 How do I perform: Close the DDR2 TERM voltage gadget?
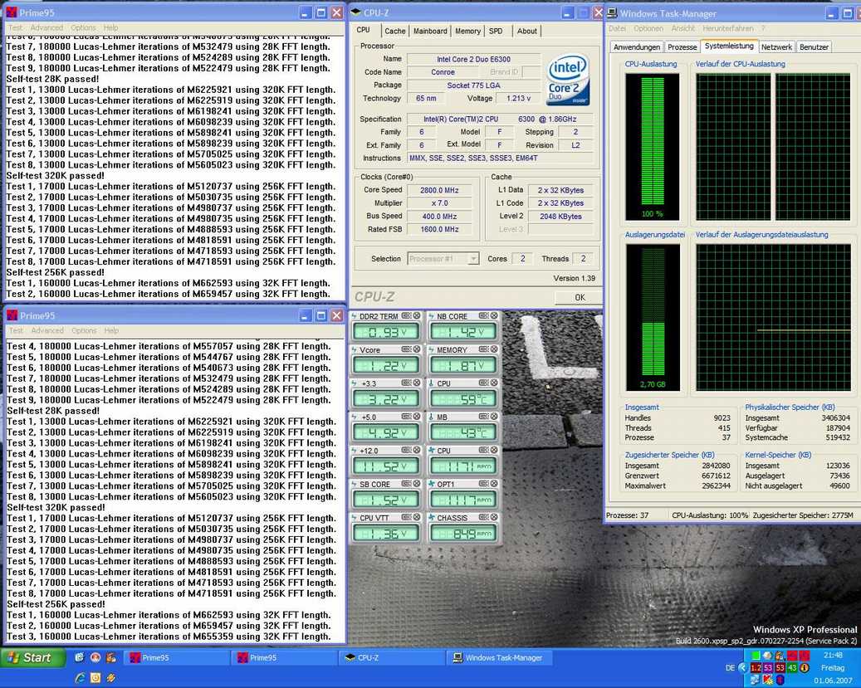417,315
